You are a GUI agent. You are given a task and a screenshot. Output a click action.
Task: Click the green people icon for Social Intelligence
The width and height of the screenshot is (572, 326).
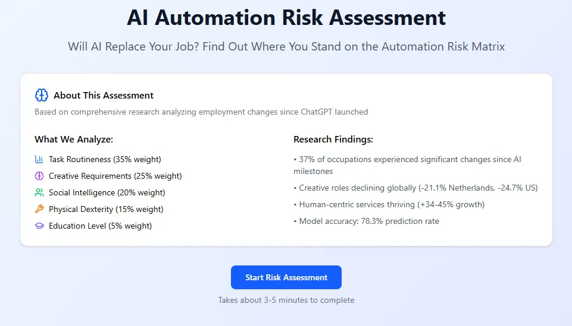pyautogui.click(x=39, y=192)
